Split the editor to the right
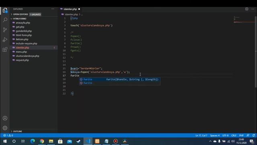This screenshot has width=257, height=145. 247,9
